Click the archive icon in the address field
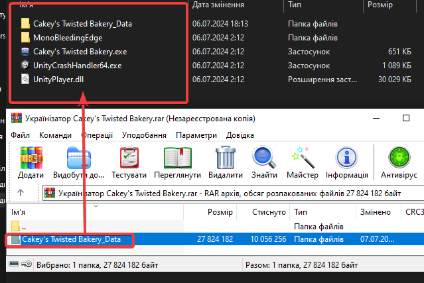 click(x=50, y=193)
